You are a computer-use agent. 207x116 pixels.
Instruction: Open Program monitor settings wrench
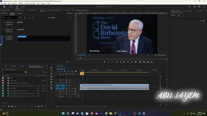click(156, 55)
